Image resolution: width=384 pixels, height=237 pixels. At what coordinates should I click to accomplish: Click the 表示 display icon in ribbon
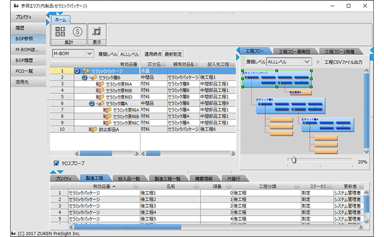point(97,31)
